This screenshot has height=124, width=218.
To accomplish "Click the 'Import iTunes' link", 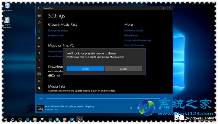I will coord(55,56).
